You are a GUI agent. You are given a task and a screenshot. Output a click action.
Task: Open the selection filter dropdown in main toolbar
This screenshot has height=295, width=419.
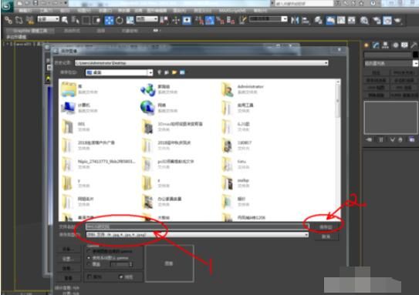[49, 19]
